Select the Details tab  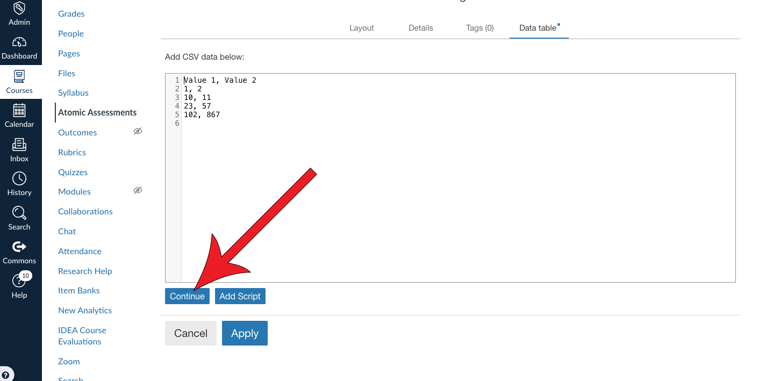(x=420, y=27)
